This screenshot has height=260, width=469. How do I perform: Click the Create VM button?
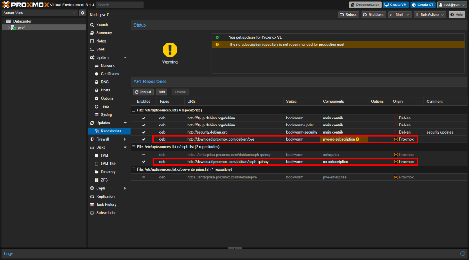(396, 5)
